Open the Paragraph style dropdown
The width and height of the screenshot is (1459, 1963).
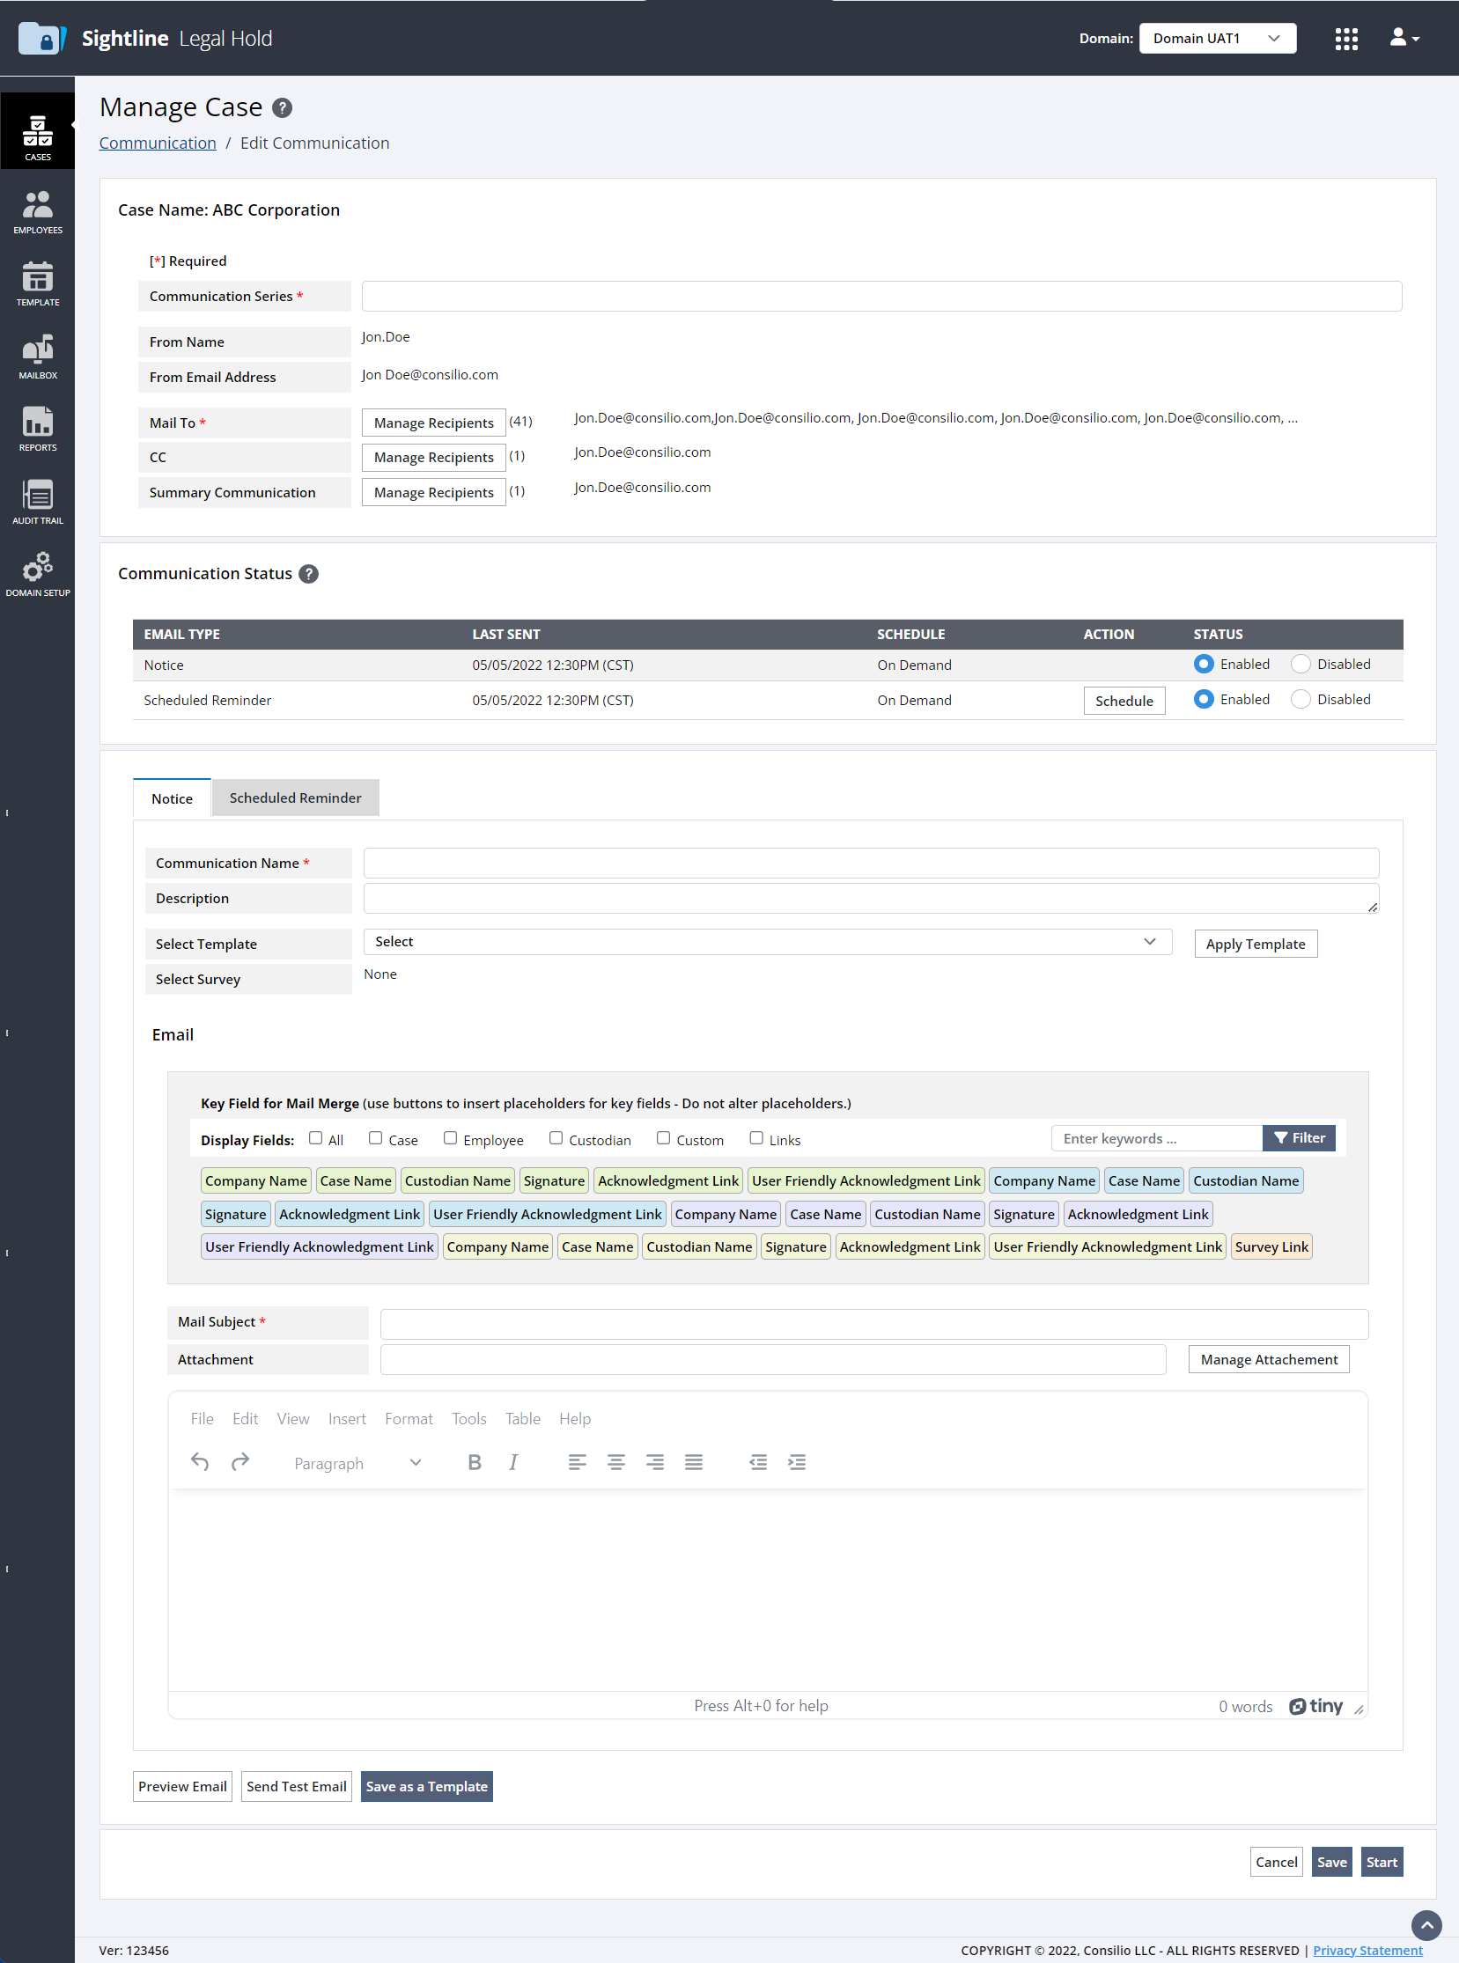pos(357,1463)
